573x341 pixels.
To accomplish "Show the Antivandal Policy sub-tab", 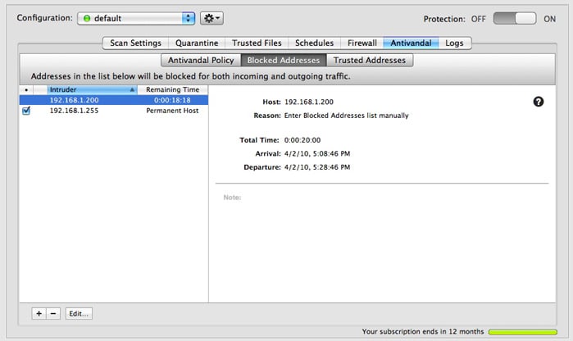I will [201, 61].
